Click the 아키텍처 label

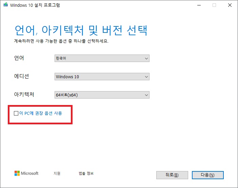pyautogui.click(x=24, y=95)
